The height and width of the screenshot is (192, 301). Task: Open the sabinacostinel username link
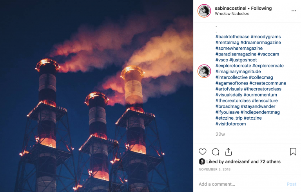click(230, 8)
